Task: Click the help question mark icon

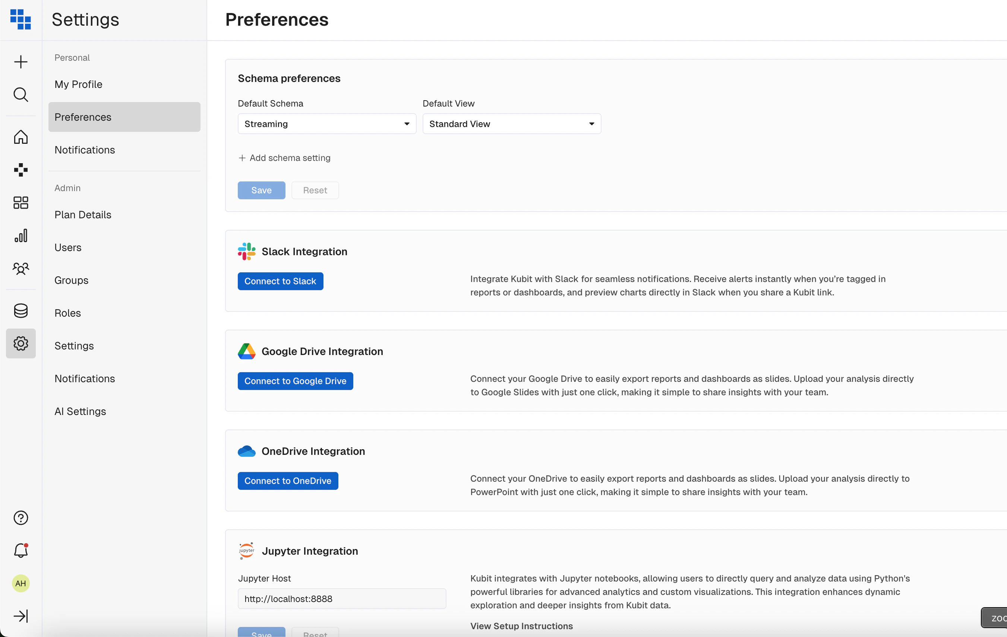Action: click(x=20, y=518)
